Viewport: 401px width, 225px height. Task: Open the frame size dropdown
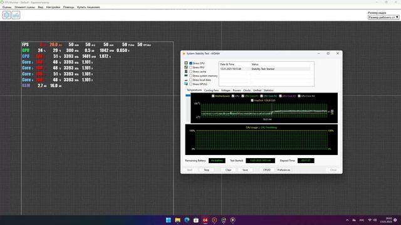coord(383,17)
